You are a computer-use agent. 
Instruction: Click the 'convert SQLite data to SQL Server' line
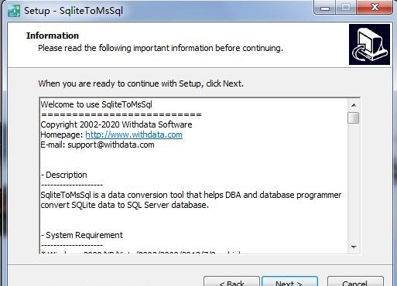point(125,205)
